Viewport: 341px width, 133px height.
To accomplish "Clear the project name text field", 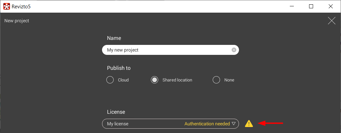I will point(234,50).
